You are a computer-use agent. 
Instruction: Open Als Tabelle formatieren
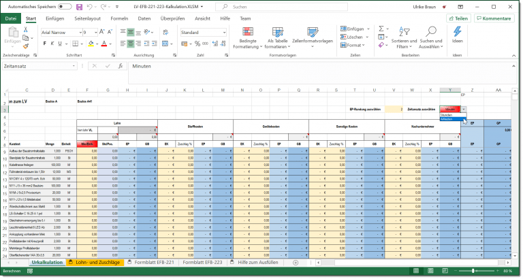[278, 38]
